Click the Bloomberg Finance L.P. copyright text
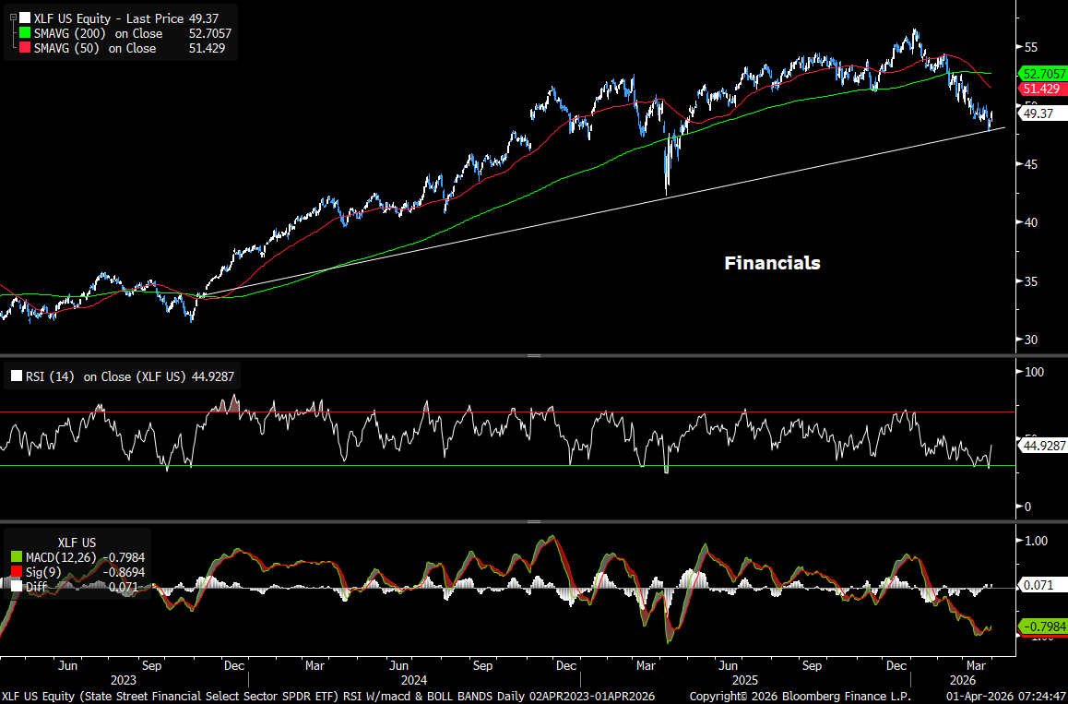1068x704 pixels. click(800, 698)
